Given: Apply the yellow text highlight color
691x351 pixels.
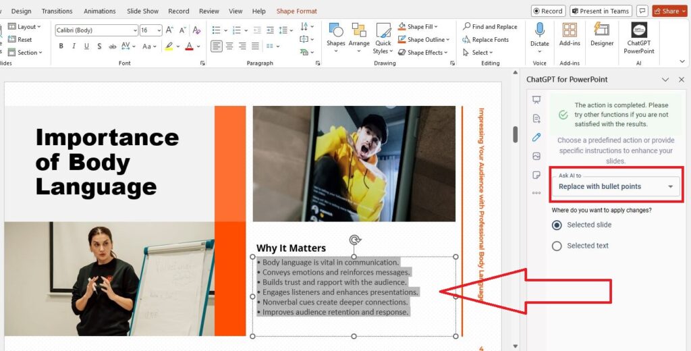Looking at the screenshot, I should (x=169, y=46).
